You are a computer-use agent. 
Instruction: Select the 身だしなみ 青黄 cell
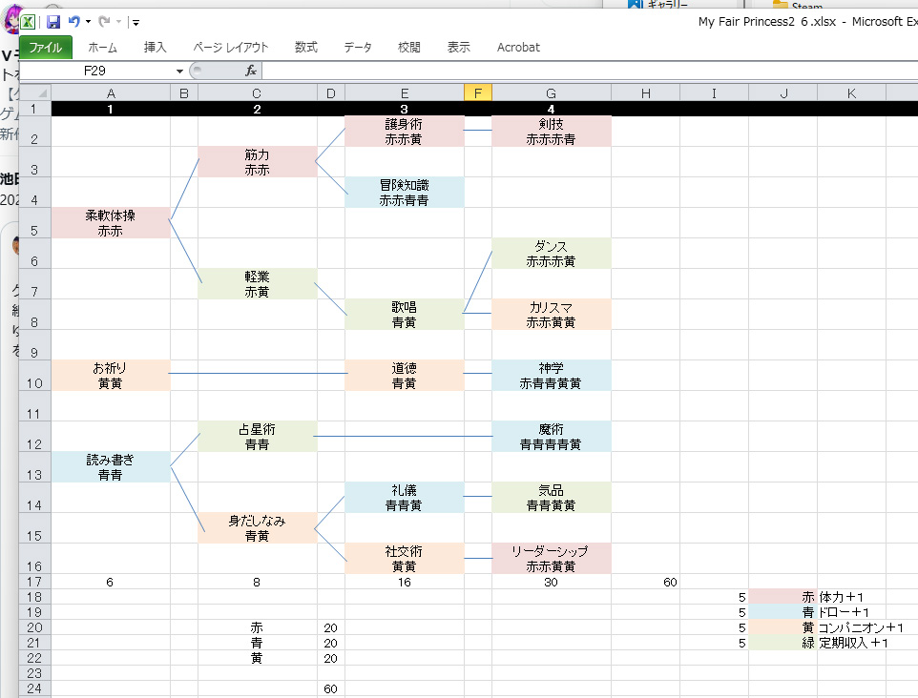tap(257, 527)
